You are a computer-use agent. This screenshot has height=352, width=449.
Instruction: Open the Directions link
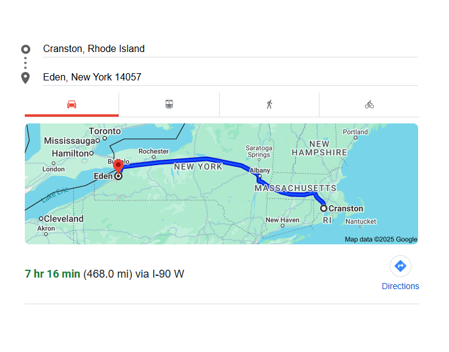[400, 286]
